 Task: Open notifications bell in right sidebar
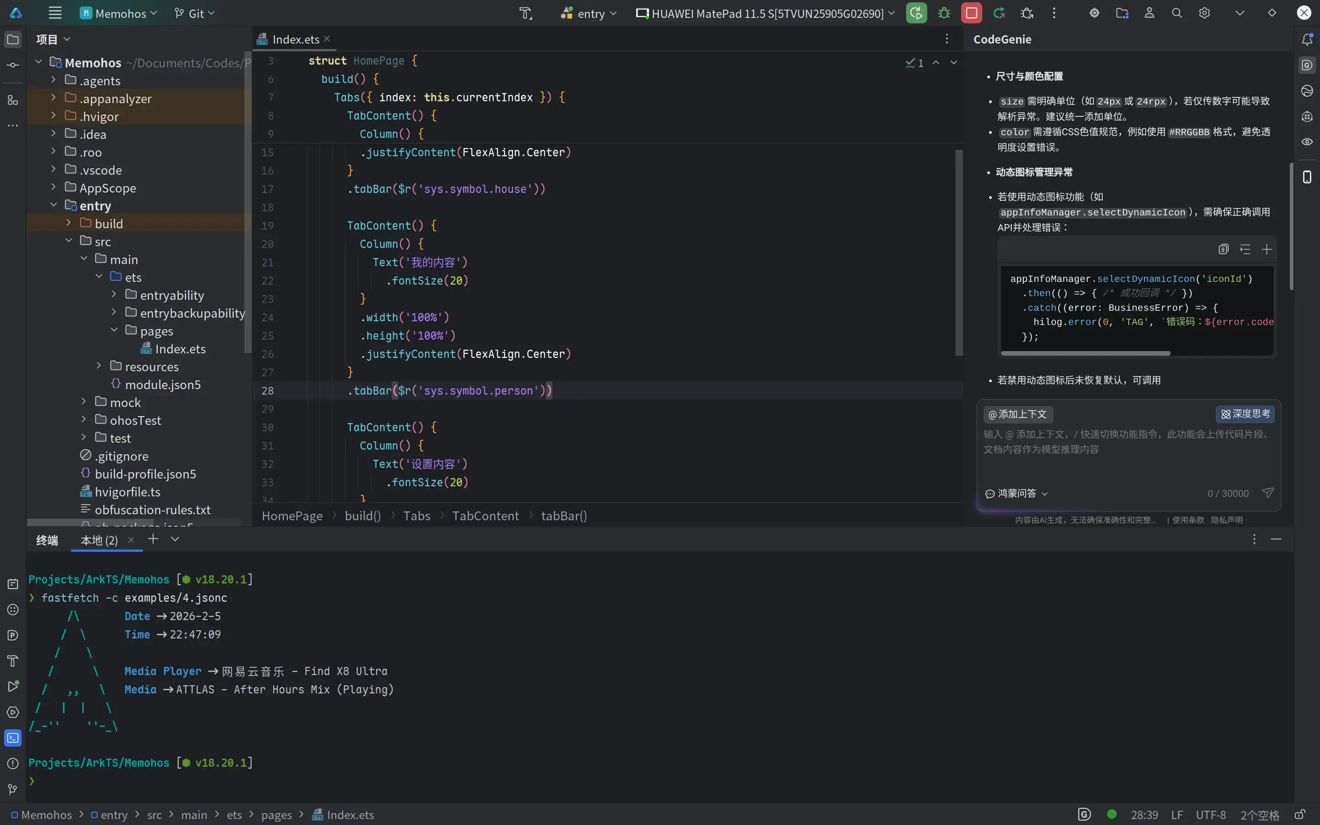pos(1307,39)
